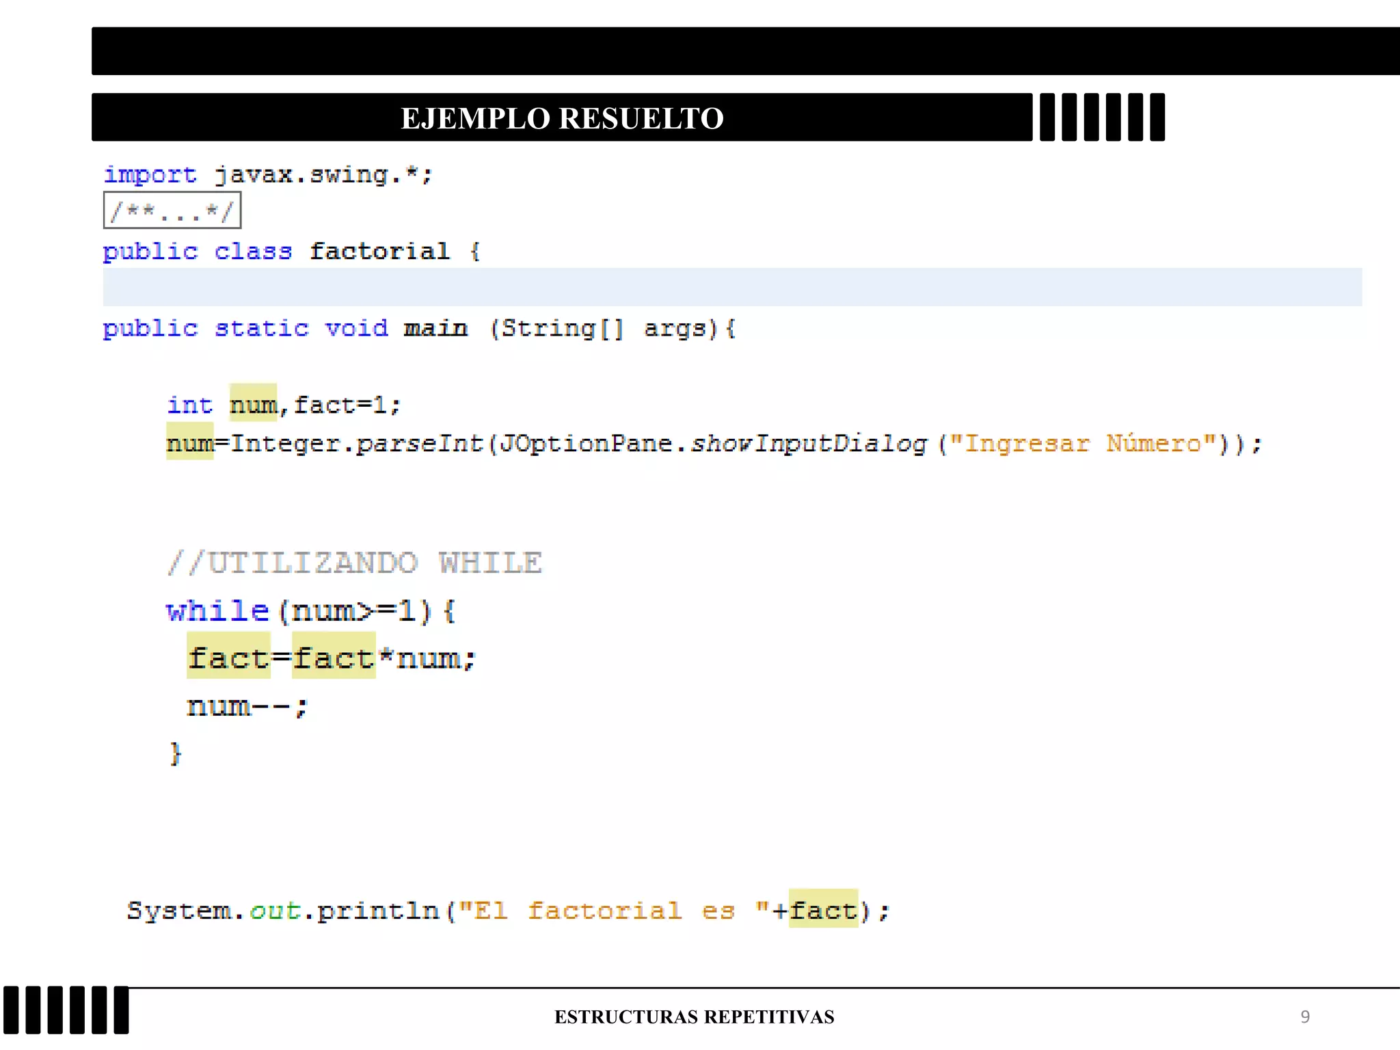This screenshot has height=1050, width=1400.
Task: Click the import keyword in first line
Action: [x=150, y=175]
